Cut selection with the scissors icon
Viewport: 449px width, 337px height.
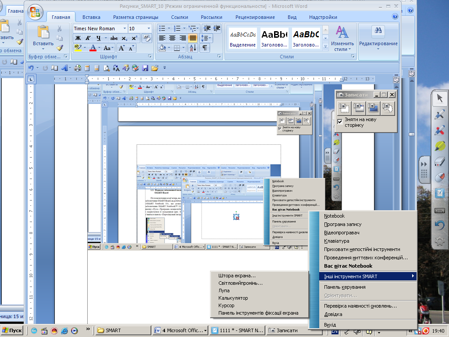tap(59, 29)
